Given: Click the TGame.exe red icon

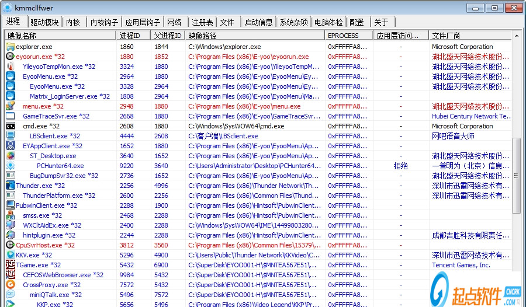Looking at the screenshot, I should [x=11, y=265].
